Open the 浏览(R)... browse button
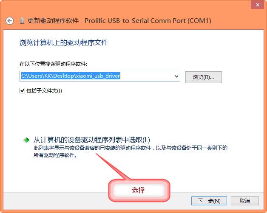The image size is (267, 213). (x=204, y=77)
